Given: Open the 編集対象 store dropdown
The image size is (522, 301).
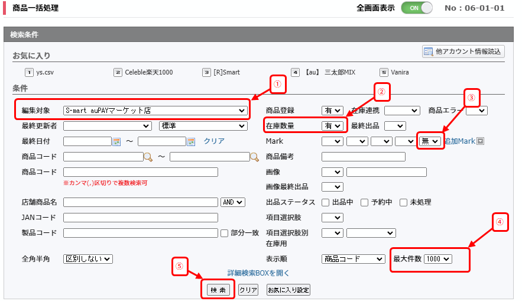Looking at the screenshot, I should (155, 110).
